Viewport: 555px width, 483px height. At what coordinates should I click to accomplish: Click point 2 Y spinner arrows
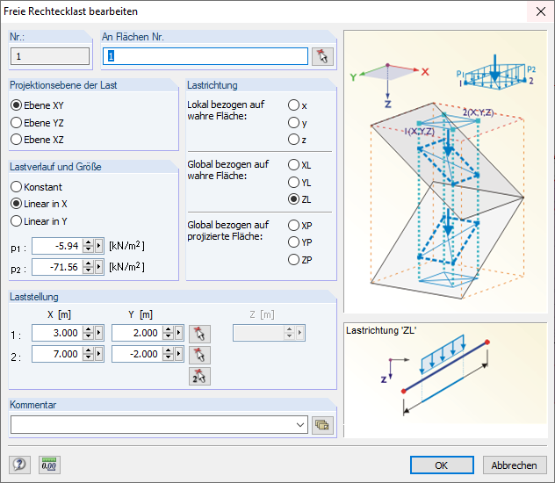[x=168, y=354]
